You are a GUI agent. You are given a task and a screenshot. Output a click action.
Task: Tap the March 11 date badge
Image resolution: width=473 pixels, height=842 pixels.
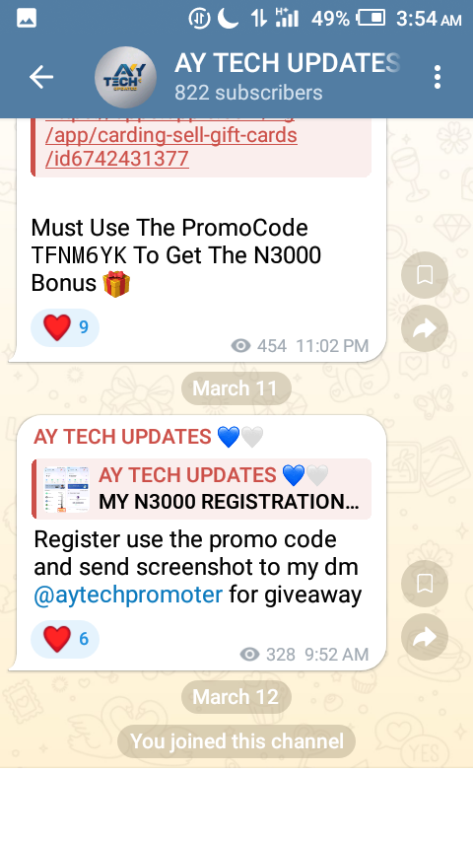[236, 388]
